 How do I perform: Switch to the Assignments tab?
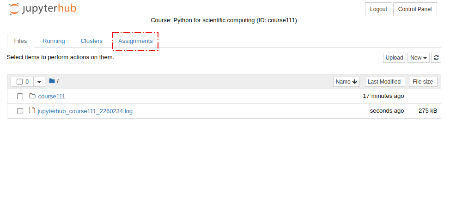tap(135, 41)
